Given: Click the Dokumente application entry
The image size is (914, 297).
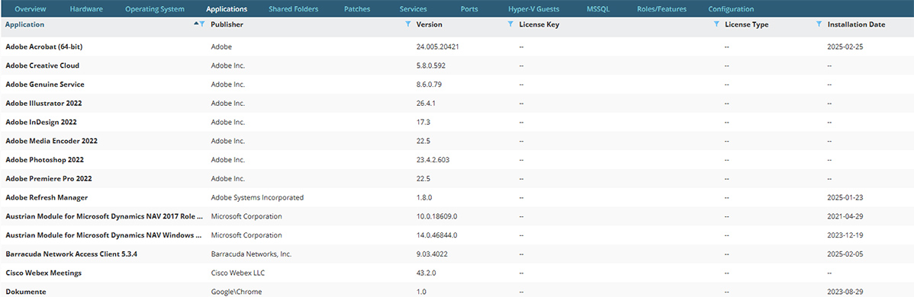Looking at the screenshot, I should [25, 292].
